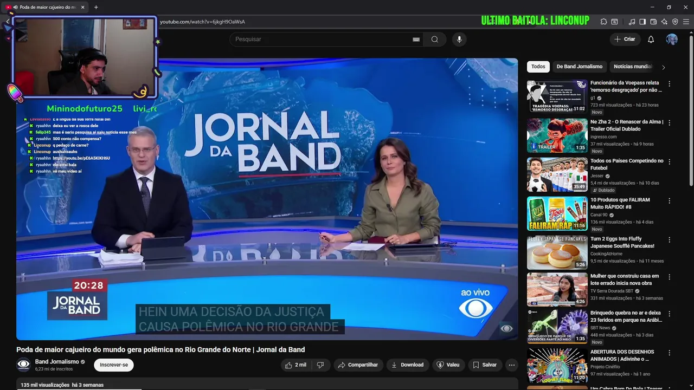Switch to the Poda de maior cajueiro tab
Image resolution: width=694 pixels, height=390 pixels.
pos(46,7)
